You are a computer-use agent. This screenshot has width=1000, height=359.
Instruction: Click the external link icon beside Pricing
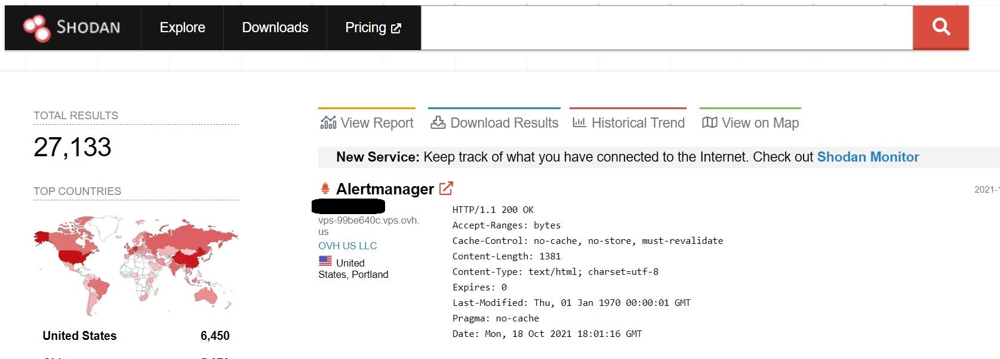tap(396, 28)
